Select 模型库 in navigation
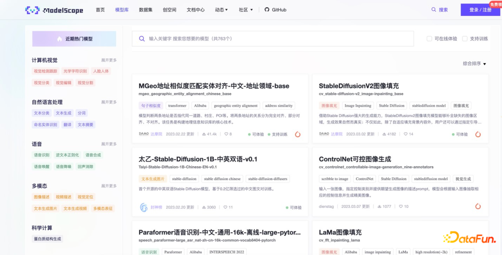502x255 pixels. 122,10
